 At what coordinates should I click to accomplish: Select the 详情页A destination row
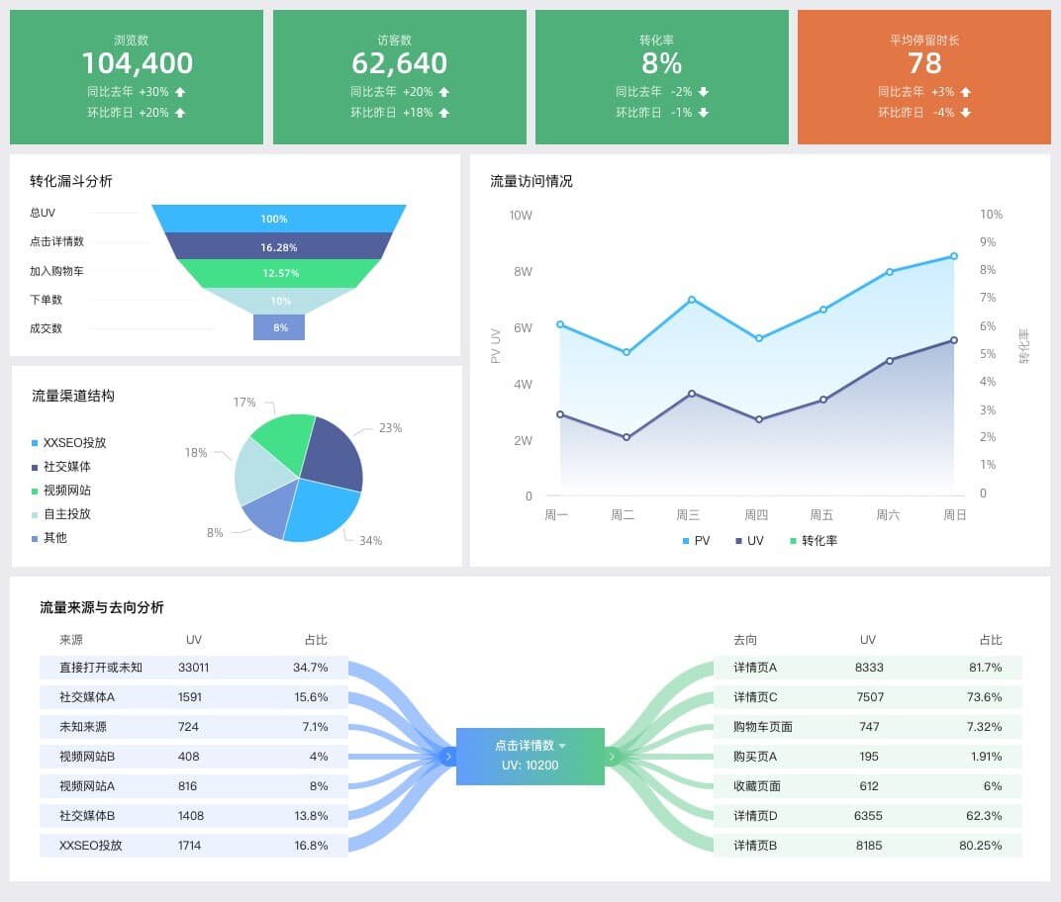click(x=867, y=668)
